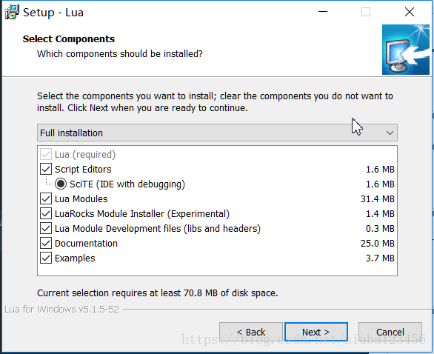Click the dropdown chevron arrow
434x354 pixels.
tap(390, 133)
